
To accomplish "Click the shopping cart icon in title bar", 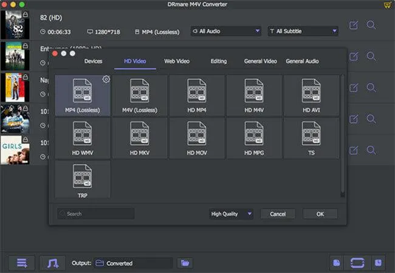I will coord(388,5).
